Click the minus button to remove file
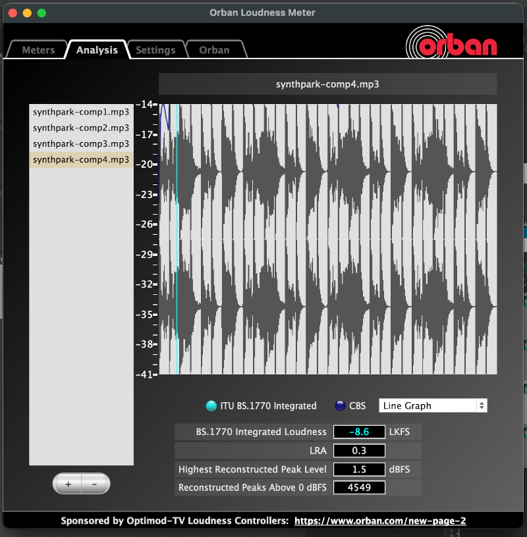Screen dimensions: 527x537 coord(95,484)
